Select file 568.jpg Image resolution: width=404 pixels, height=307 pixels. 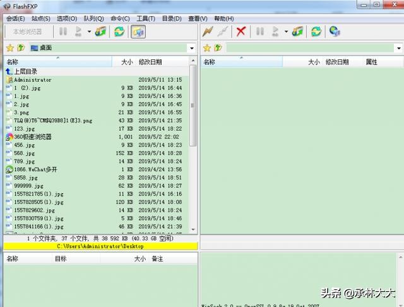coord(97,153)
